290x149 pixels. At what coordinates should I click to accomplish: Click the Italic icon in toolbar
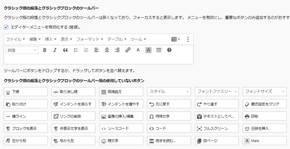(x=55, y=50)
